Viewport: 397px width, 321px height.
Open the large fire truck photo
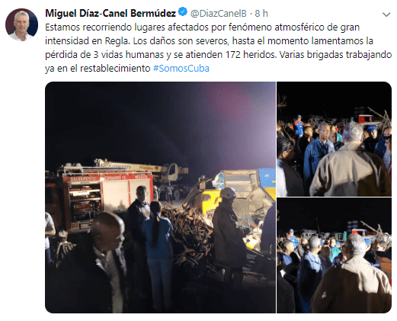160,197
